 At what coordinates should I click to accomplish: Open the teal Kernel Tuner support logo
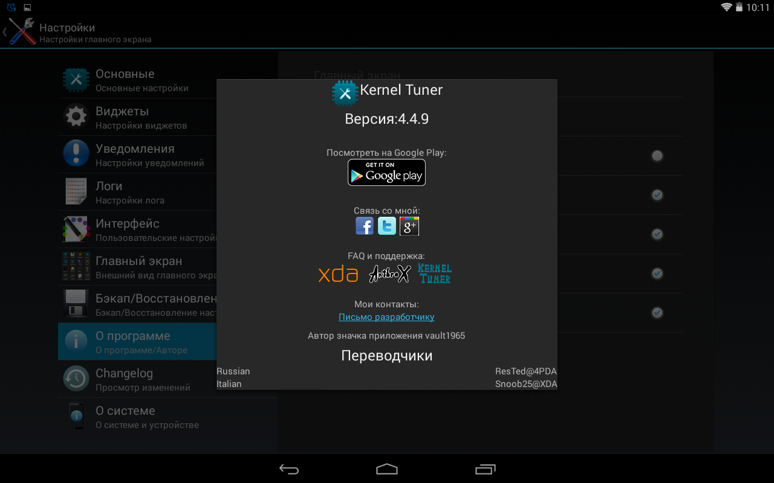pyautogui.click(x=435, y=273)
